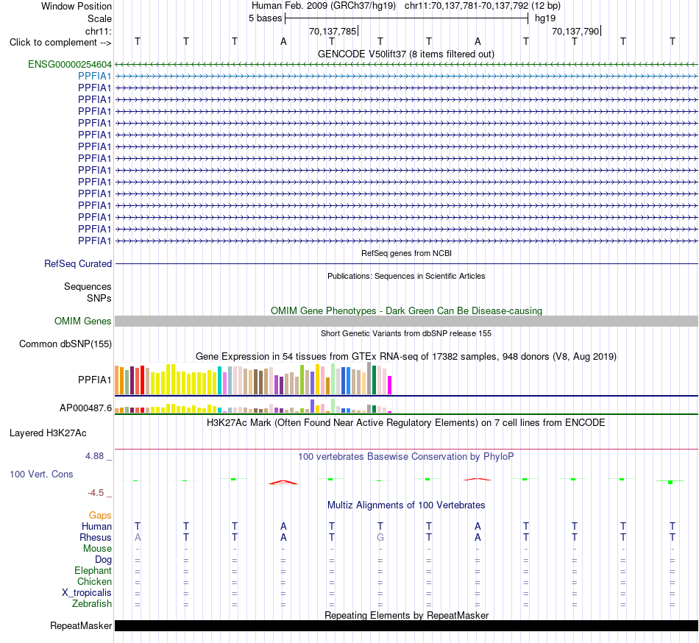The height and width of the screenshot is (643, 699).
Task: Select the Rhesus species row label
Action: [x=96, y=537]
